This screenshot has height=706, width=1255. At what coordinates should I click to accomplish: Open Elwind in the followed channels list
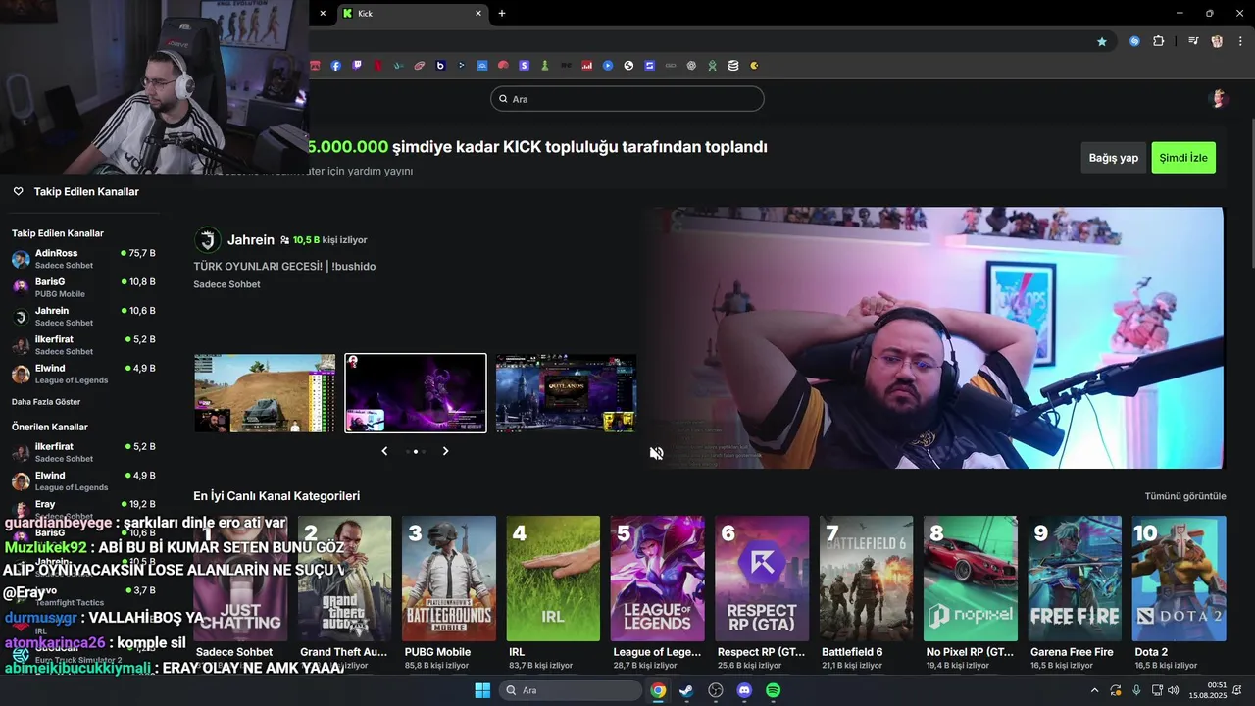coord(83,374)
